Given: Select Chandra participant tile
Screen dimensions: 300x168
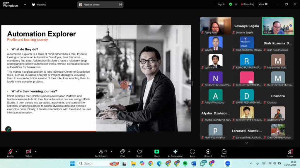Looking at the screenshot, I should (x=278, y=96).
